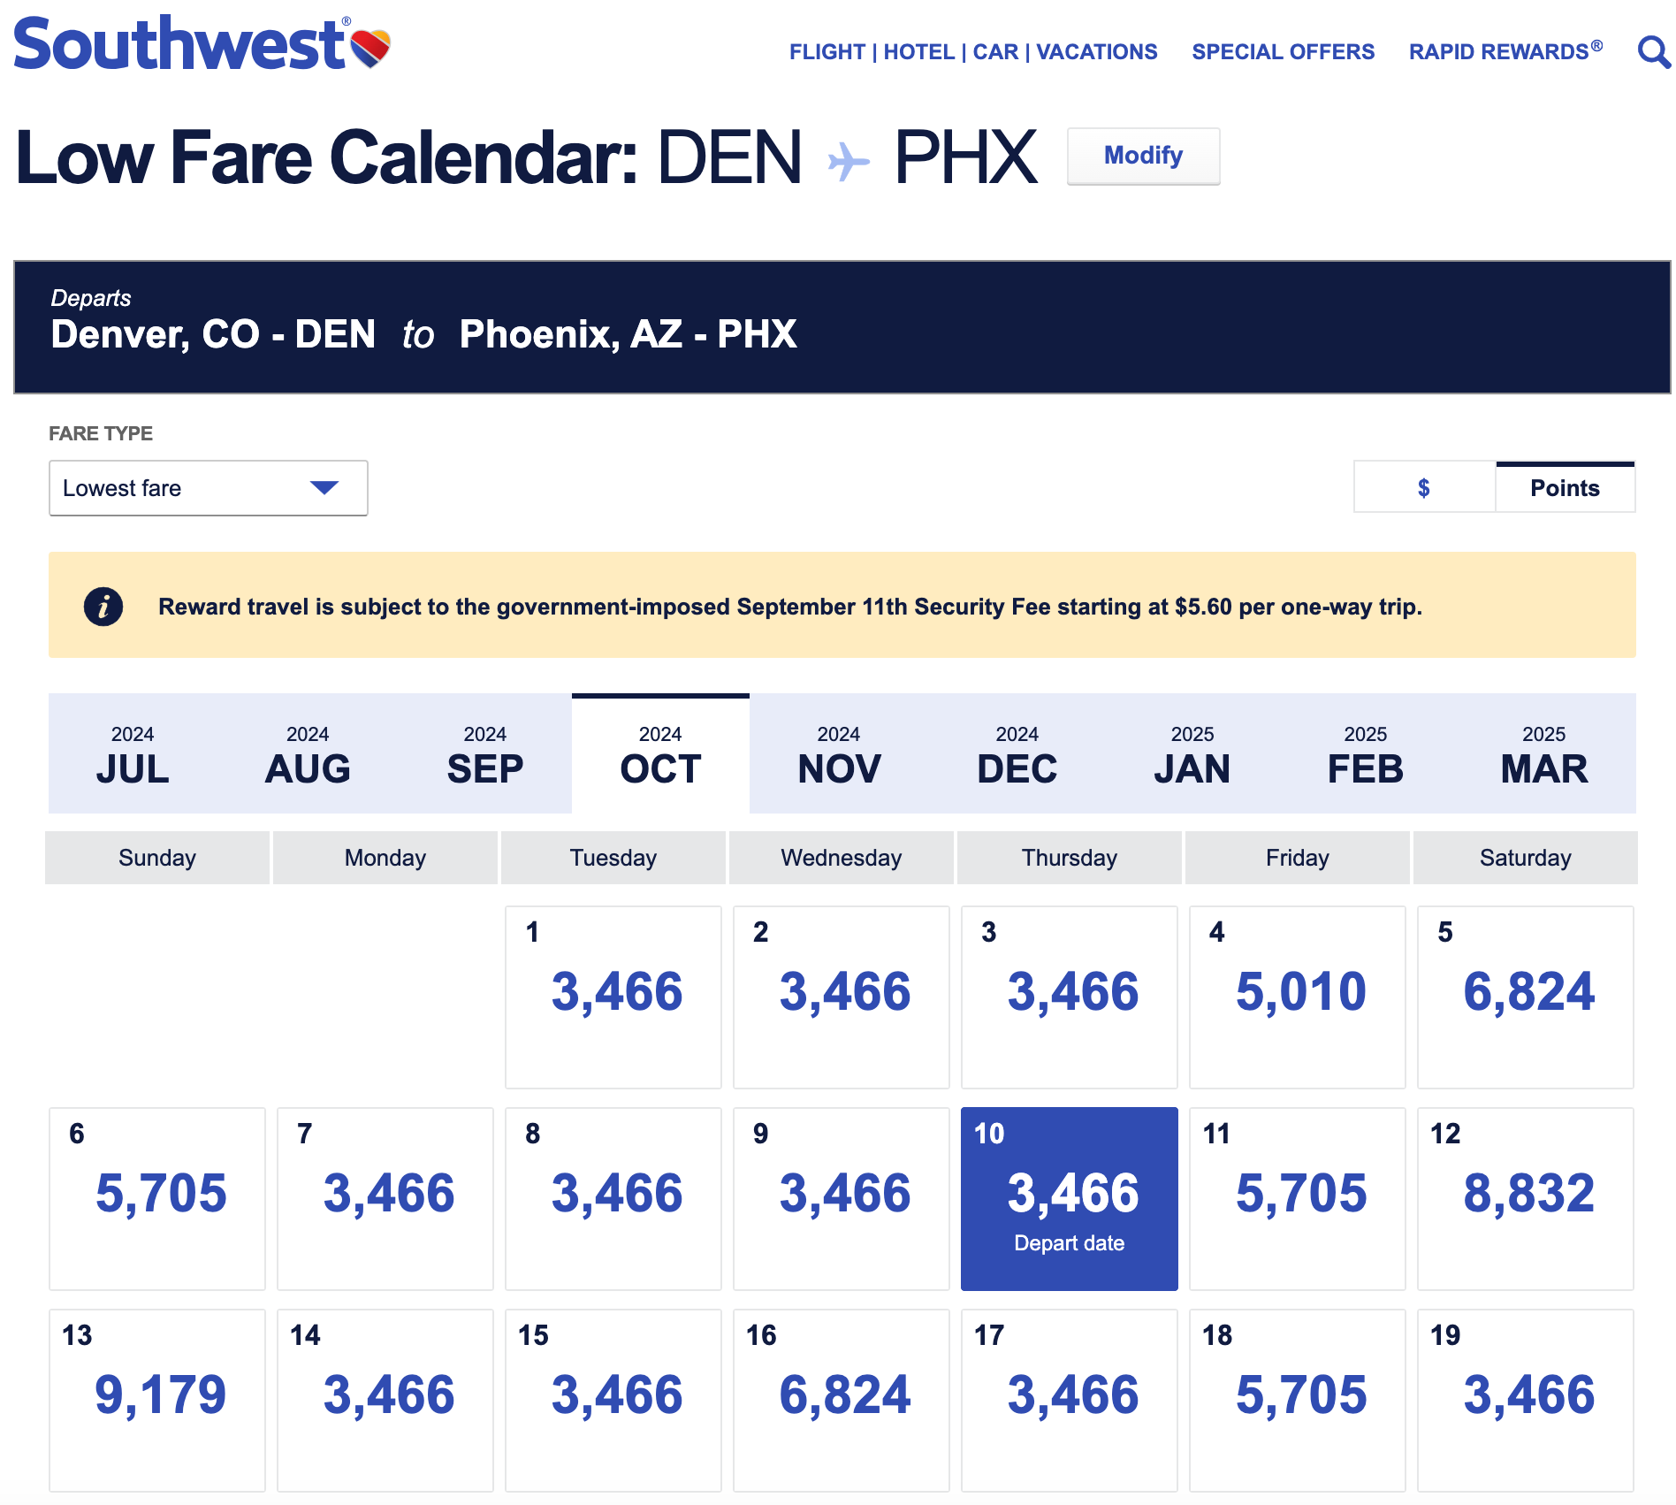Pick October 13 fare of 9,179 points
This screenshot has height=1505, width=1676.
[157, 1400]
